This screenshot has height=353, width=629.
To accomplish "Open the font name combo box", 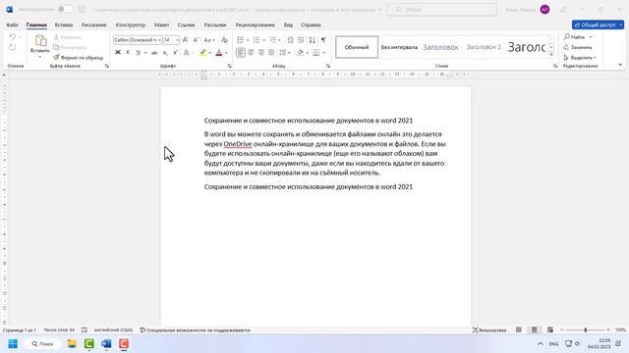I will click(x=138, y=40).
